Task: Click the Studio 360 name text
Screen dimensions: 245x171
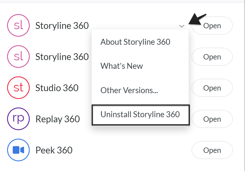Action: [x=57, y=88]
